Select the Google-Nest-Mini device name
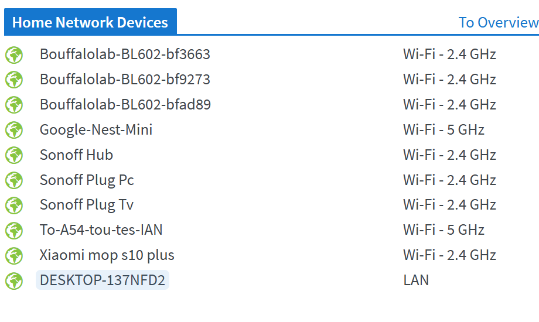This screenshot has width=539, height=322. [x=96, y=130]
